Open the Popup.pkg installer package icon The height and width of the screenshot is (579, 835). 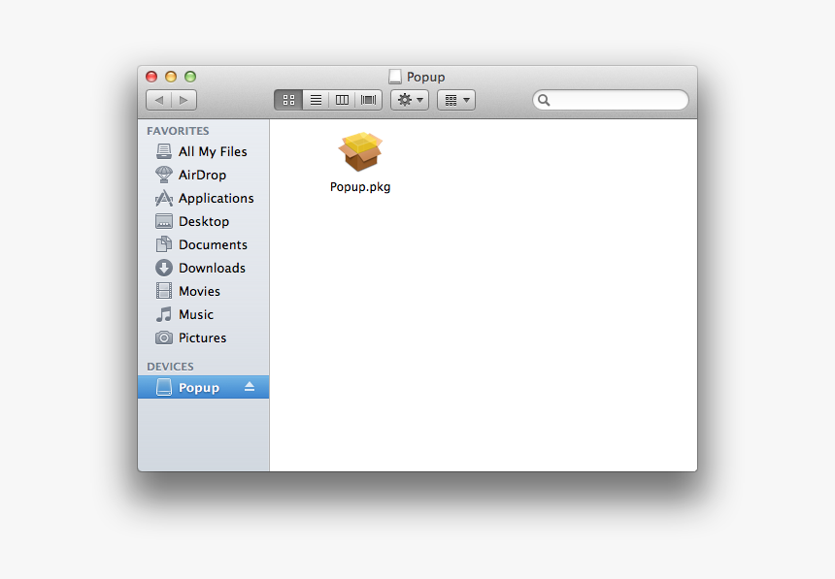click(x=360, y=151)
